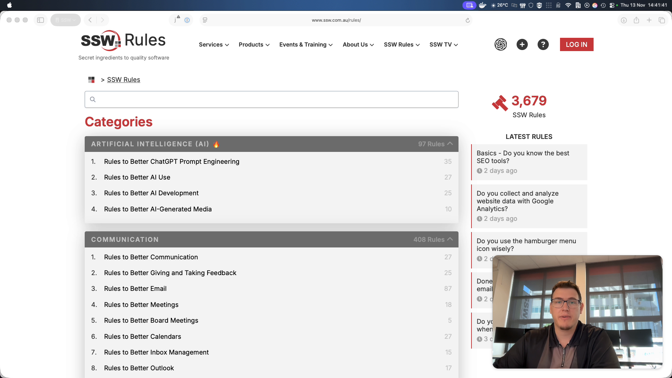Click the magnifier icon in search box
The width and height of the screenshot is (672, 378).
(x=93, y=99)
